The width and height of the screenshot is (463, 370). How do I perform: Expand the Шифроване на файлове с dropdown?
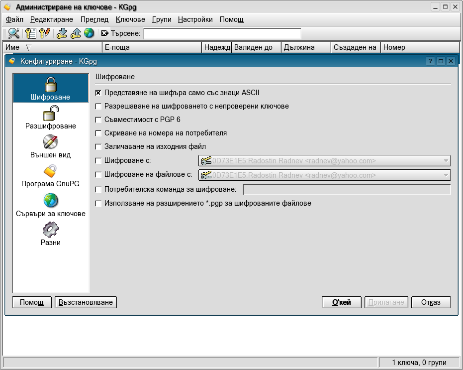pyautogui.click(x=445, y=175)
